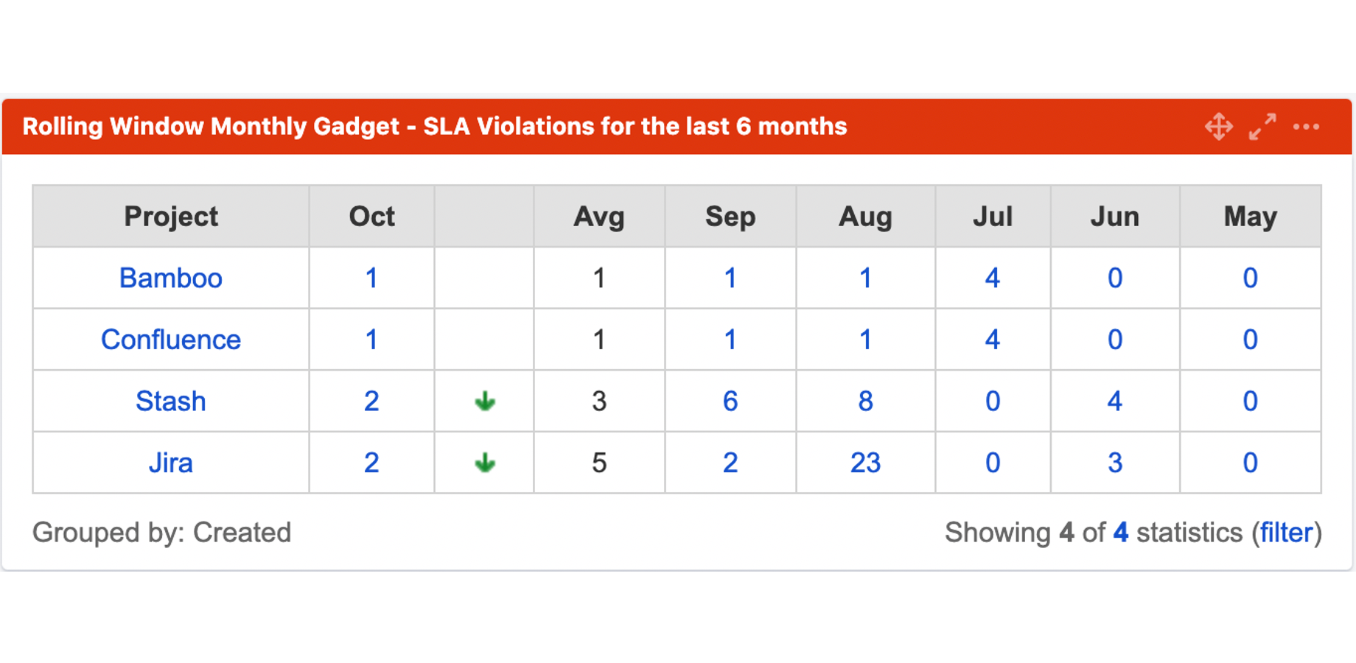The height and width of the screenshot is (663, 1356).
Task: Click the Project column header
Action: tap(171, 217)
